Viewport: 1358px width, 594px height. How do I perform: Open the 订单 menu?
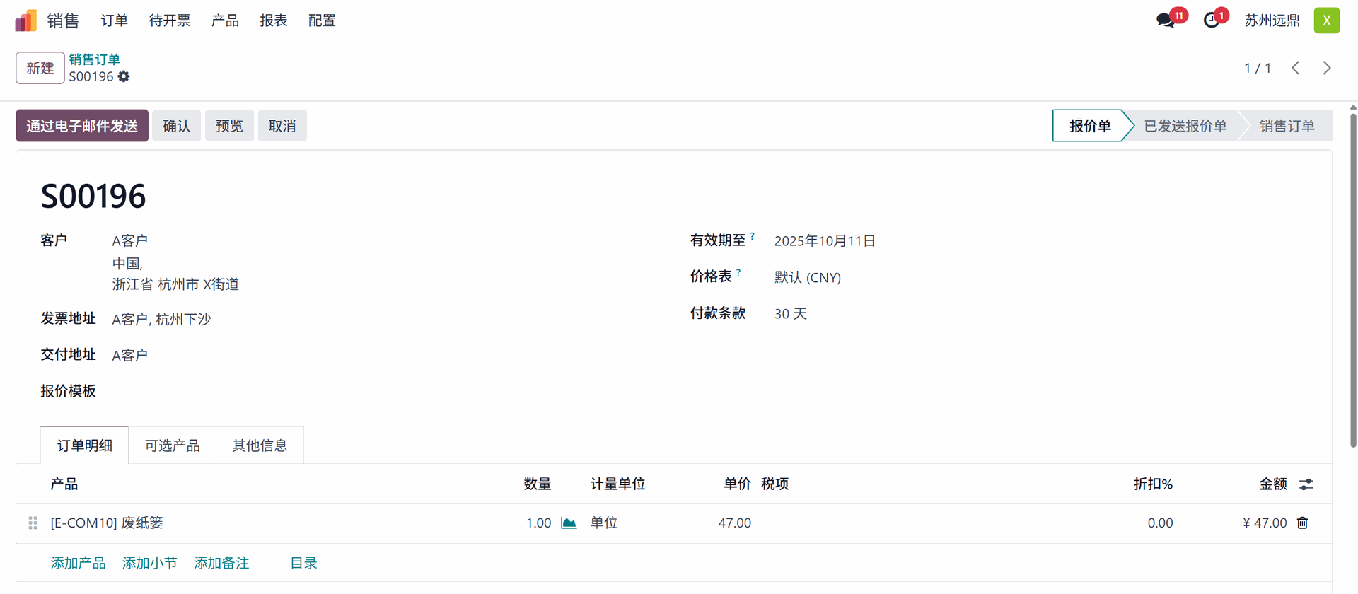(x=114, y=21)
